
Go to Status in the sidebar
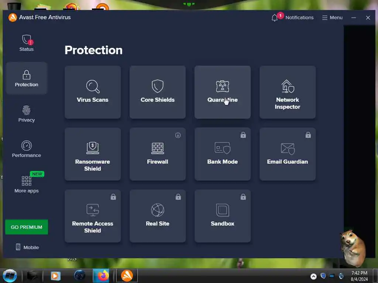(27, 43)
